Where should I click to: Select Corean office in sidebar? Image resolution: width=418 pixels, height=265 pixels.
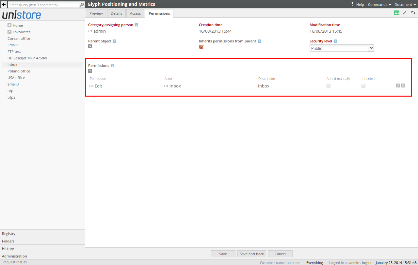pos(19,39)
